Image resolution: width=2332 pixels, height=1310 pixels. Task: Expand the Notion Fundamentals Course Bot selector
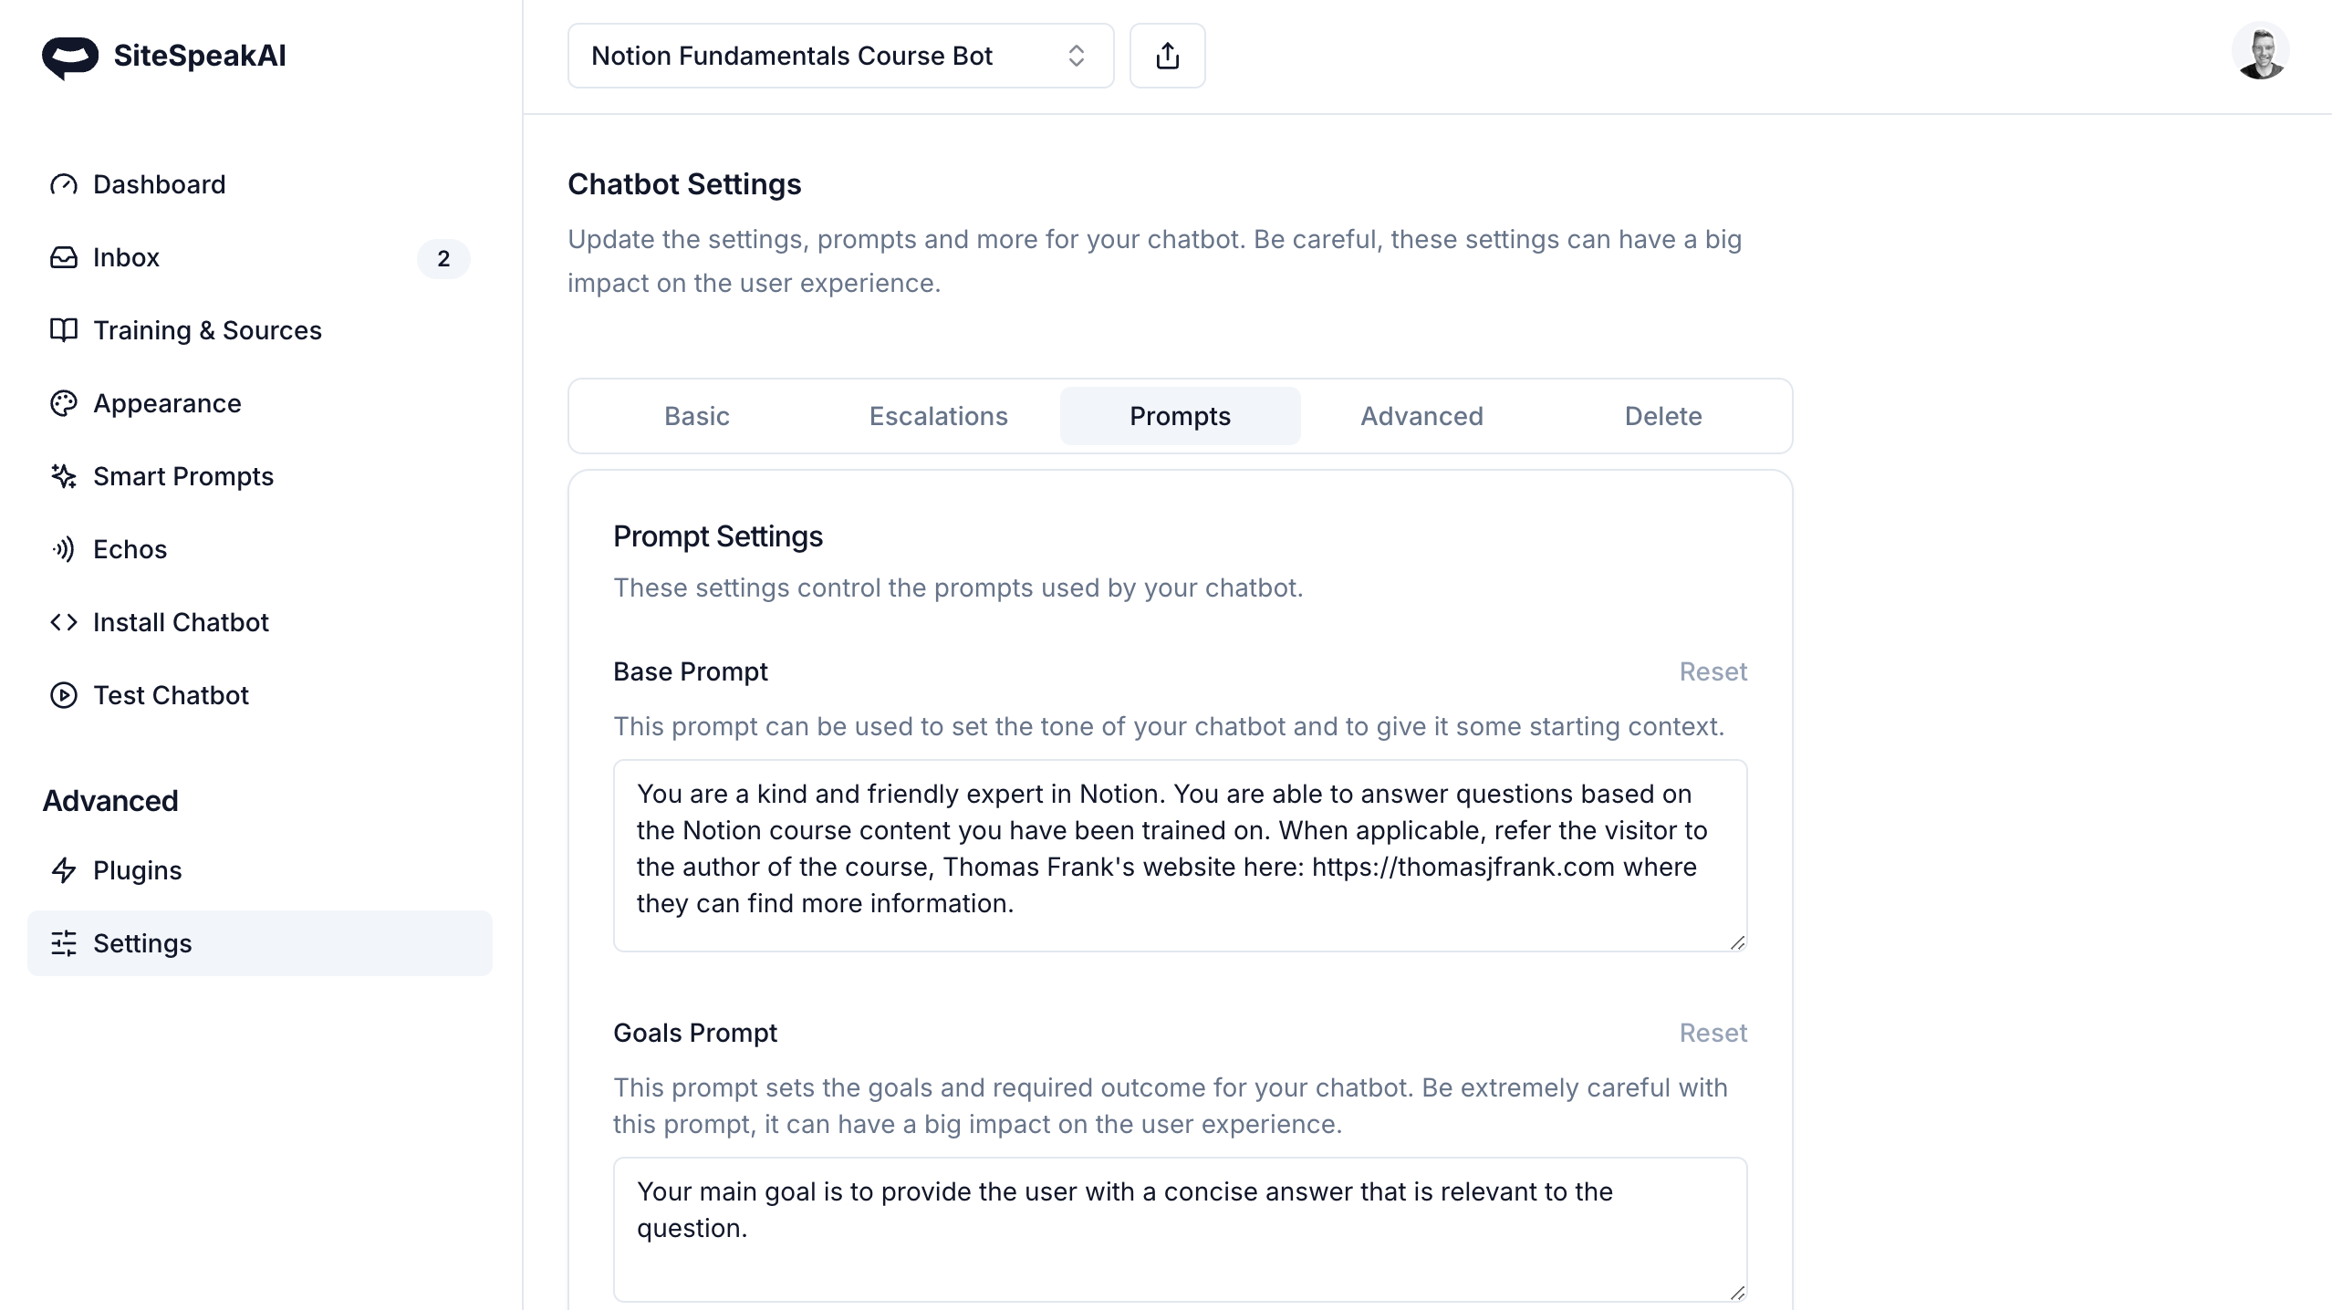840,56
